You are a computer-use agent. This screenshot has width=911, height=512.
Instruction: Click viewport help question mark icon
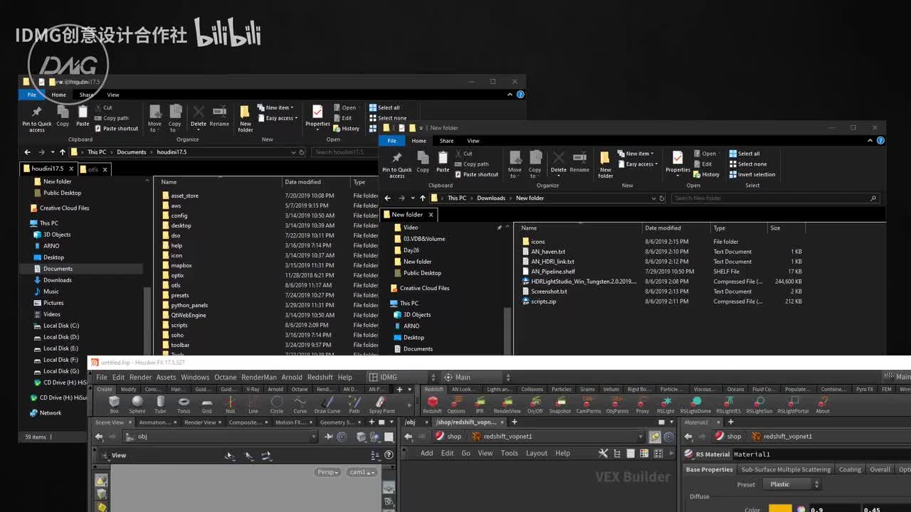click(x=389, y=455)
